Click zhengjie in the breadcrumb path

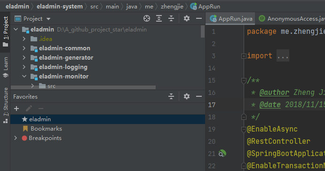(x=172, y=7)
